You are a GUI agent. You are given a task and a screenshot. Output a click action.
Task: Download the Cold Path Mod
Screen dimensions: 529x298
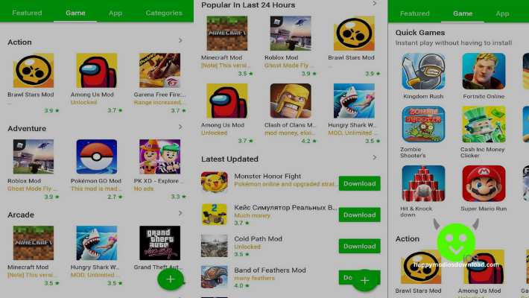(360, 246)
